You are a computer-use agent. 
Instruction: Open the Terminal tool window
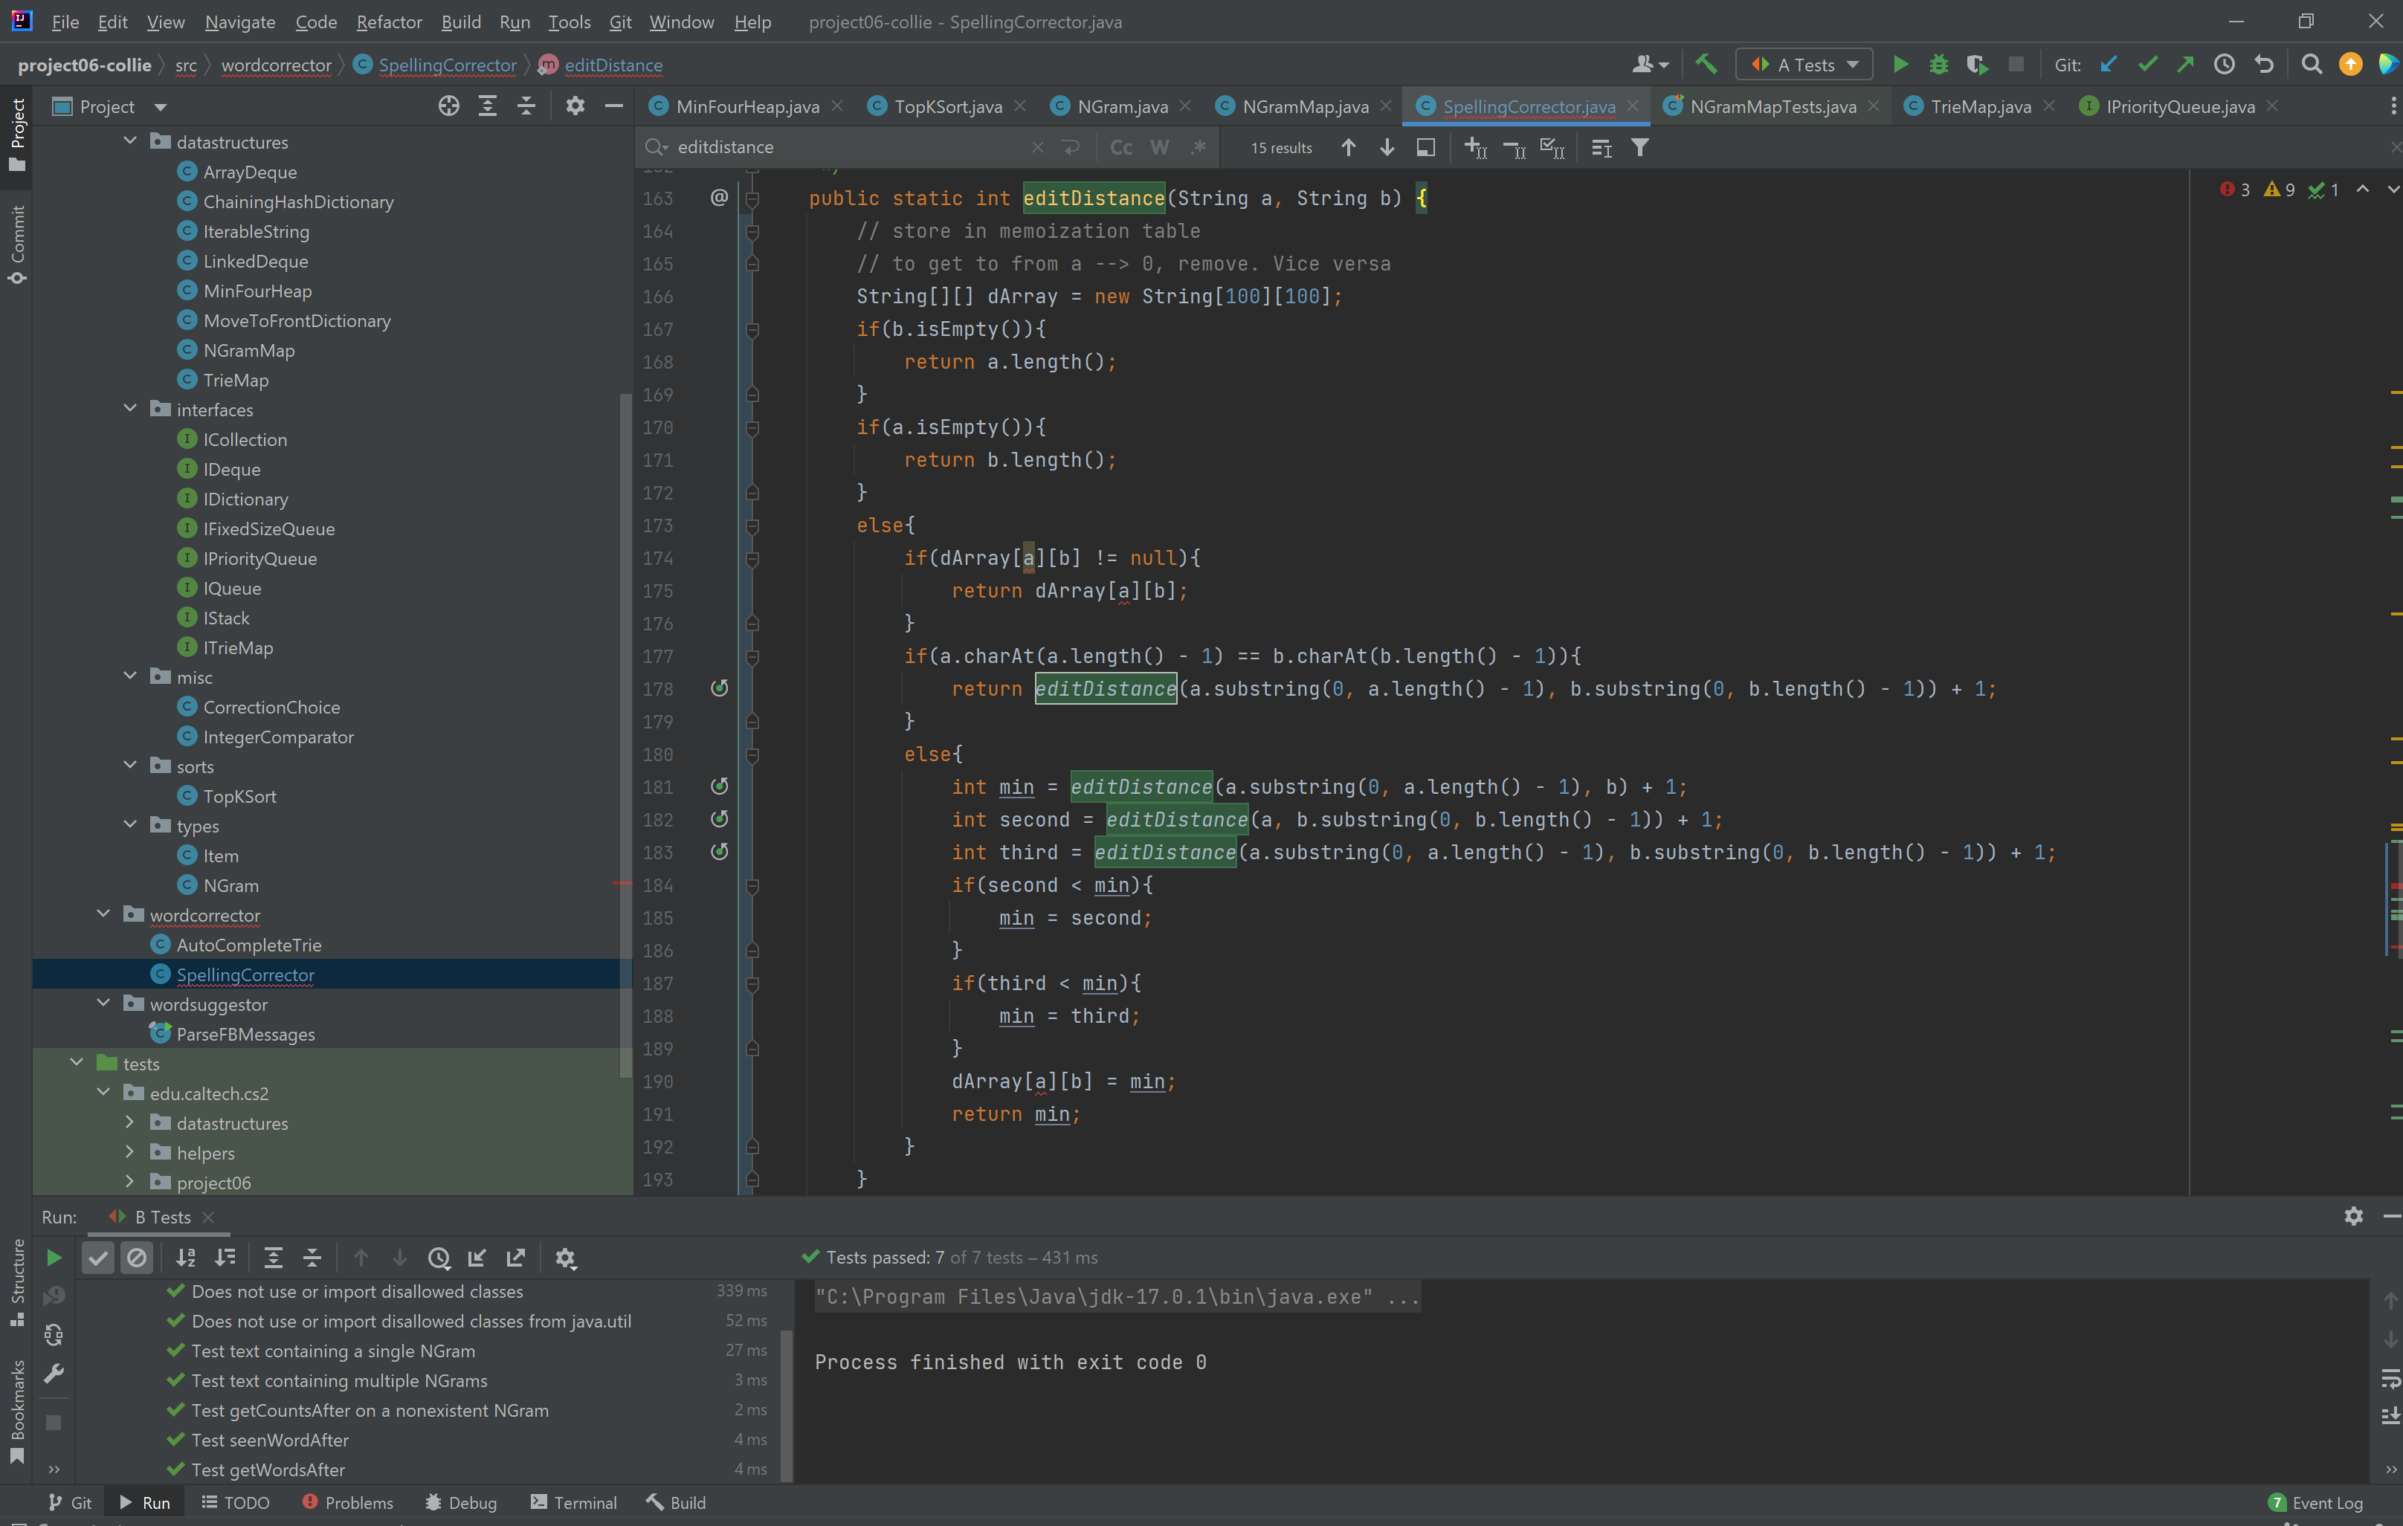[x=574, y=1502]
